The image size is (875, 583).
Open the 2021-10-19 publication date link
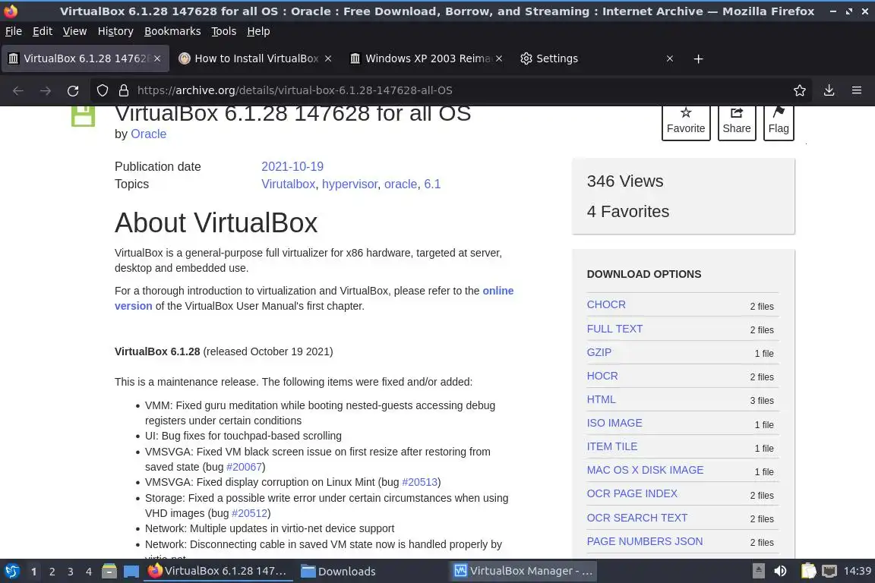pyautogui.click(x=292, y=166)
